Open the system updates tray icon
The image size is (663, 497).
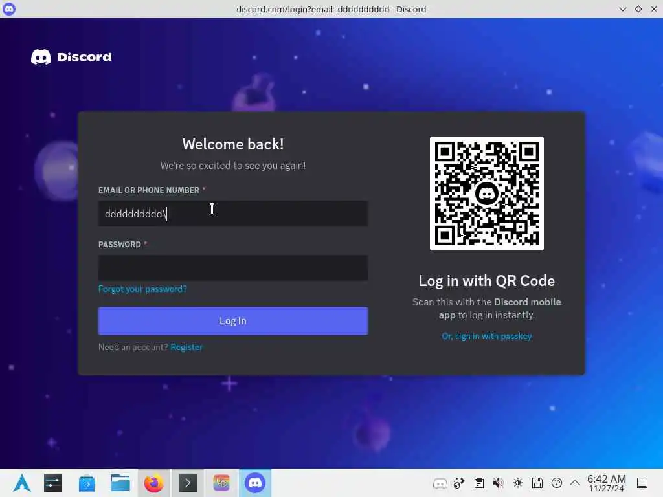point(459,483)
